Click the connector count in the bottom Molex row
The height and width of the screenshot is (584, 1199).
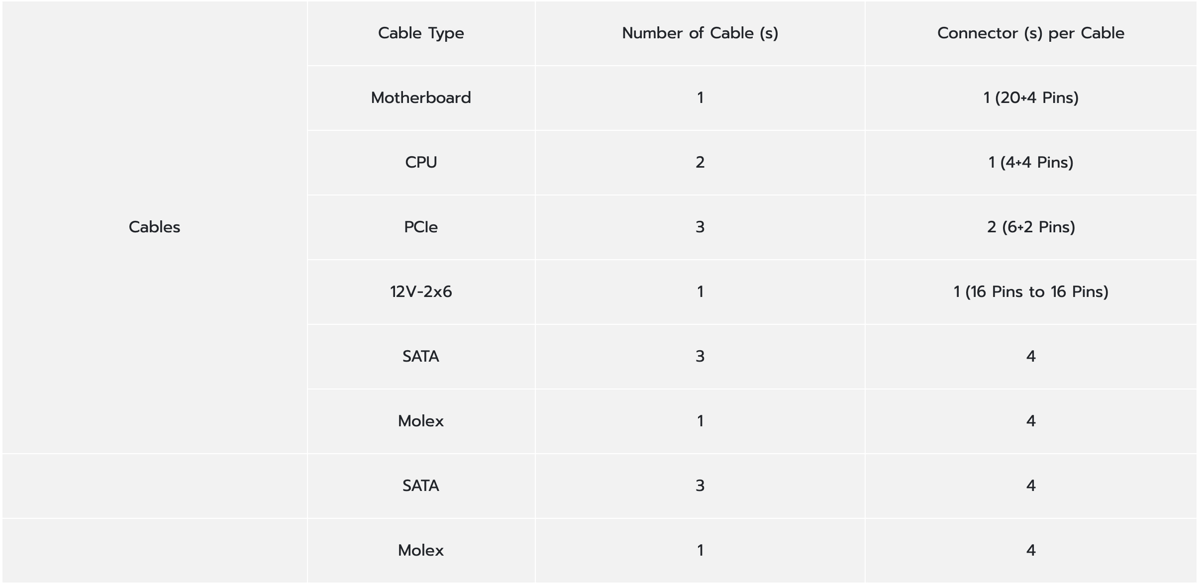pyautogui.click(x=1031, y=551)
